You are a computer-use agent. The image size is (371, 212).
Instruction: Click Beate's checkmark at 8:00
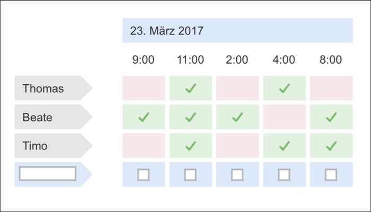(x=331, y=117)
